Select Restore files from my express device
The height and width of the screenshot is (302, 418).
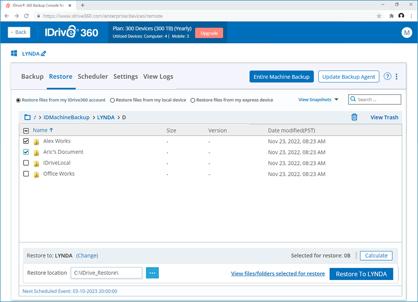point(193,100)
